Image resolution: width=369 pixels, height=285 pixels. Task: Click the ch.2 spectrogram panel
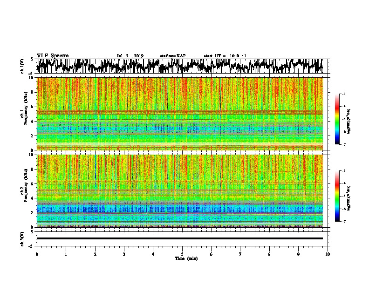click(x=179, y=191)
